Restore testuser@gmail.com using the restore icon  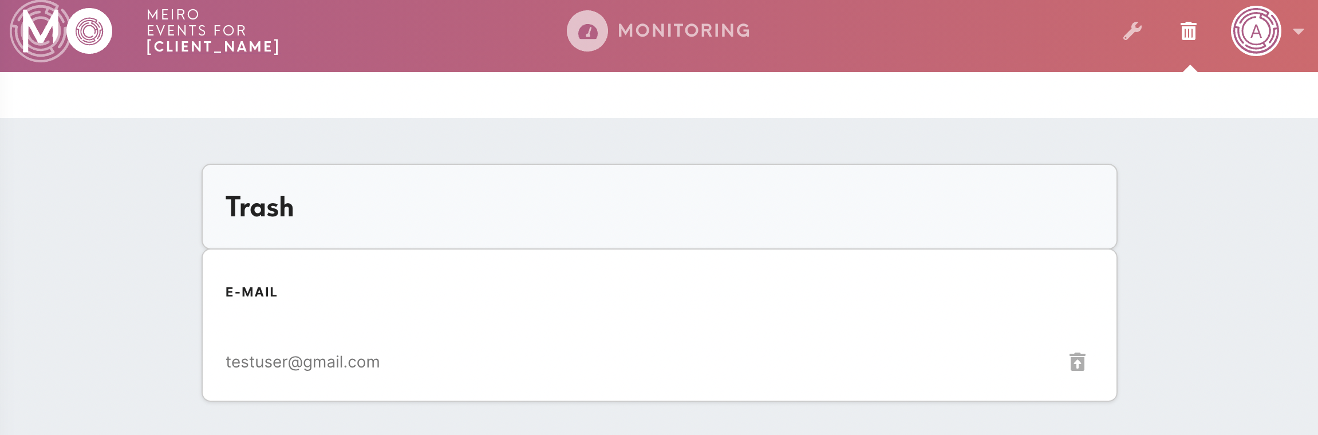1077,362
